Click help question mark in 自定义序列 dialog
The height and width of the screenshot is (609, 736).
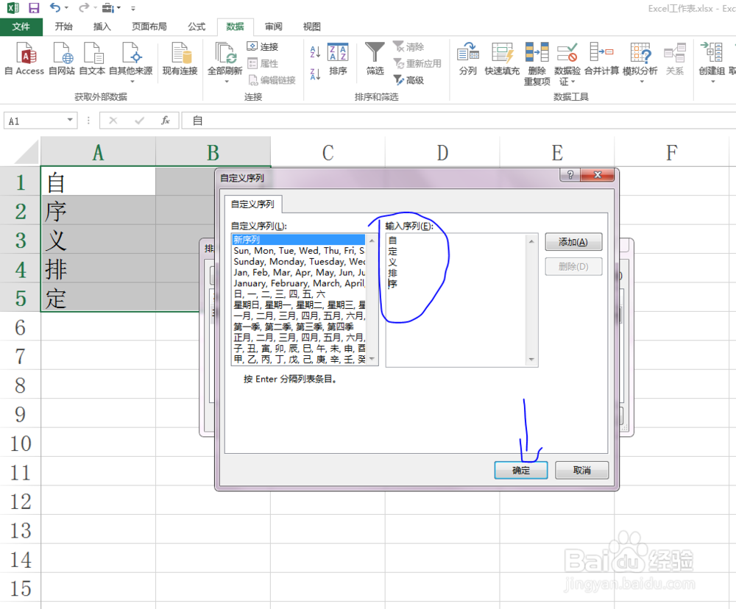point(570,175)
